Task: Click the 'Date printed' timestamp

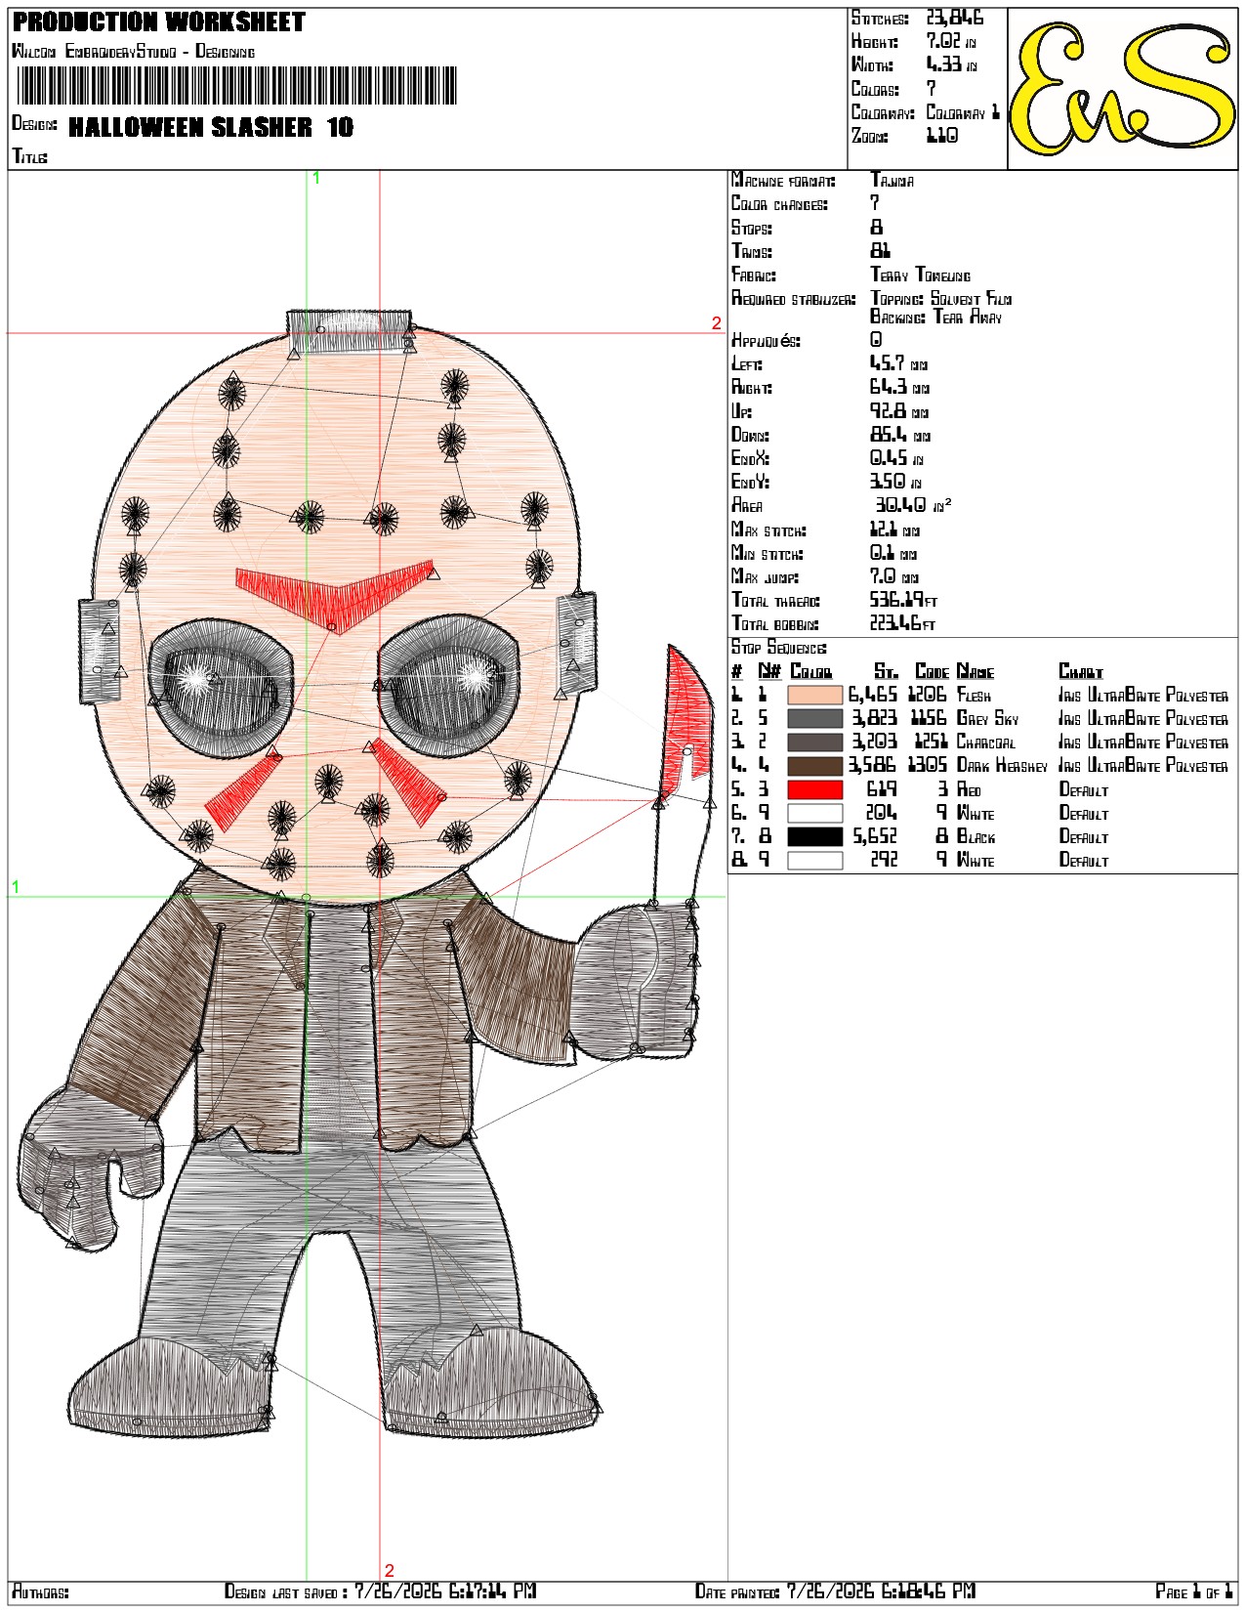Action: (x=881, y=1591)
